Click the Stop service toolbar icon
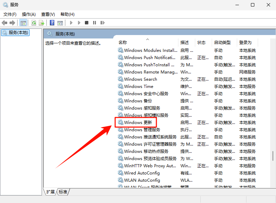The image size is (276, 203). point(86,23)
